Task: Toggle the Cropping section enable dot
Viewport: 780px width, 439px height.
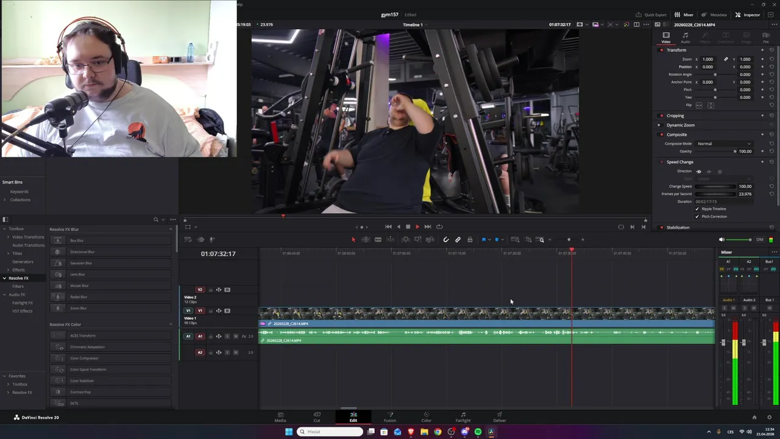Action: pyautogui.click(x=662, y=115)
